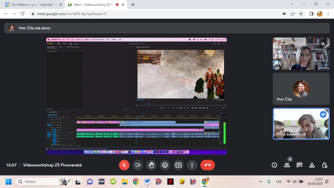
Task: Click the taskbar Hledat search box
Action: (44, 182)
